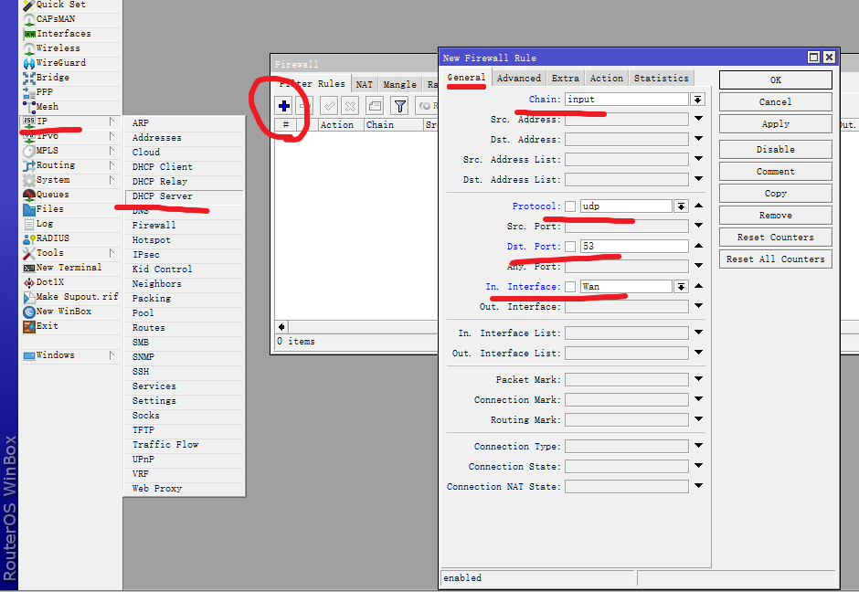Click the MPLS icon in sidebar
This screenshot has width=859, height=592.
coord(29,151)
